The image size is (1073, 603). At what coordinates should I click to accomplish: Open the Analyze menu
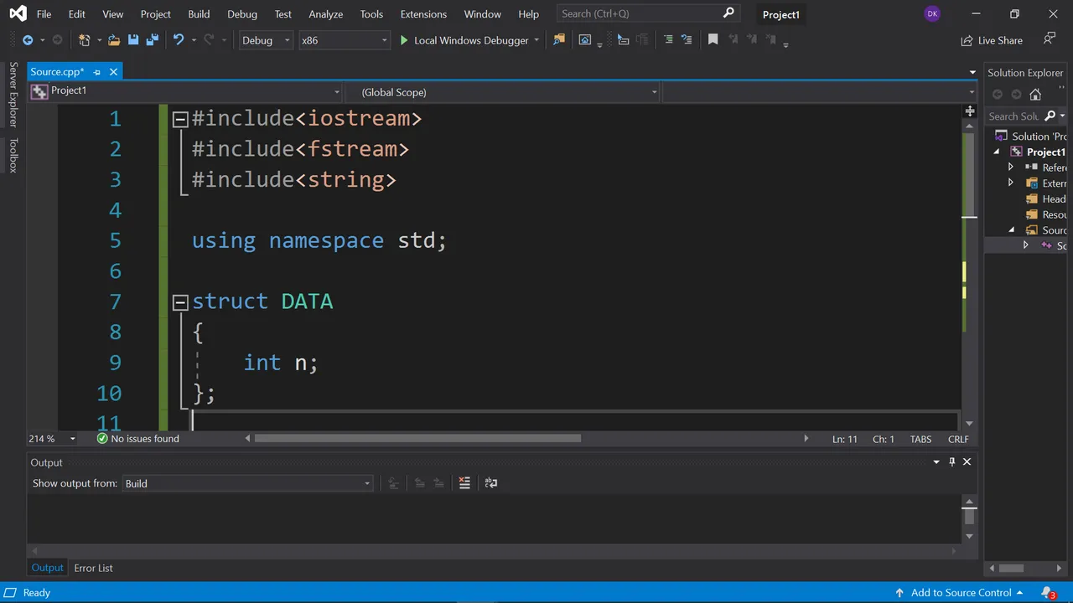(325, 14)
